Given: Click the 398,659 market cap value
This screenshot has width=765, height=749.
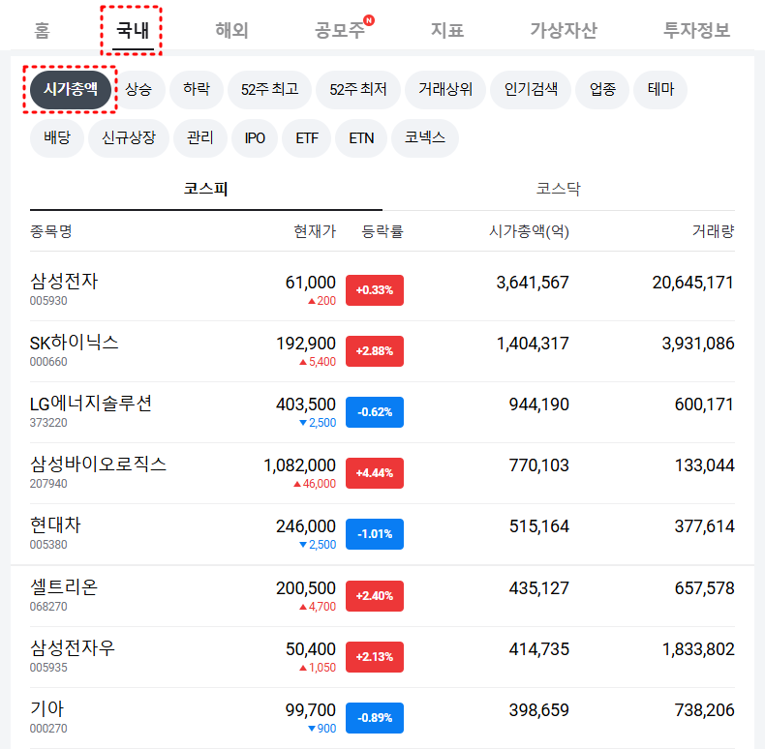Looking at the screenshot, I should click(539, 710).
